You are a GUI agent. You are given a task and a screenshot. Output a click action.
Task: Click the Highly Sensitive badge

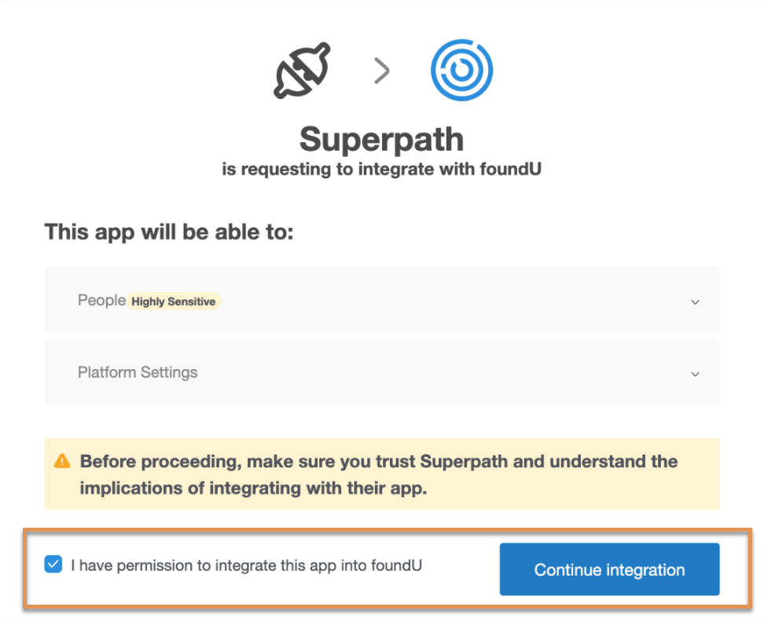click(174, 302)
